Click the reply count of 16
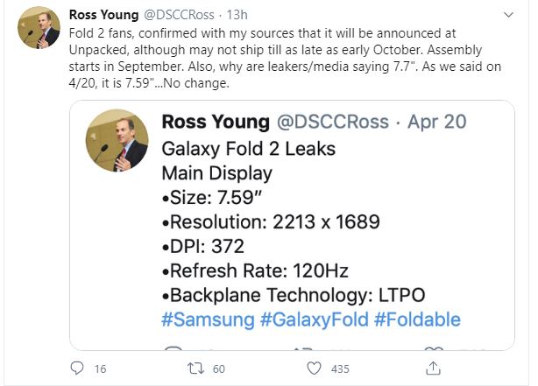The image size is (538, 386). tap(100, 369)
